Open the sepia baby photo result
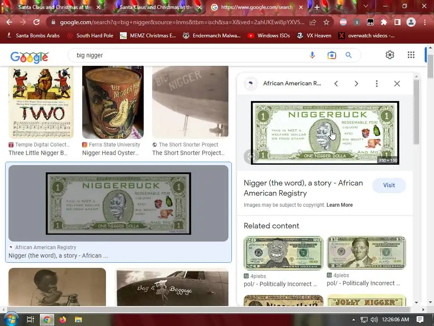The height and width of the screenshot is (326, 434). (x=57, y=287)
